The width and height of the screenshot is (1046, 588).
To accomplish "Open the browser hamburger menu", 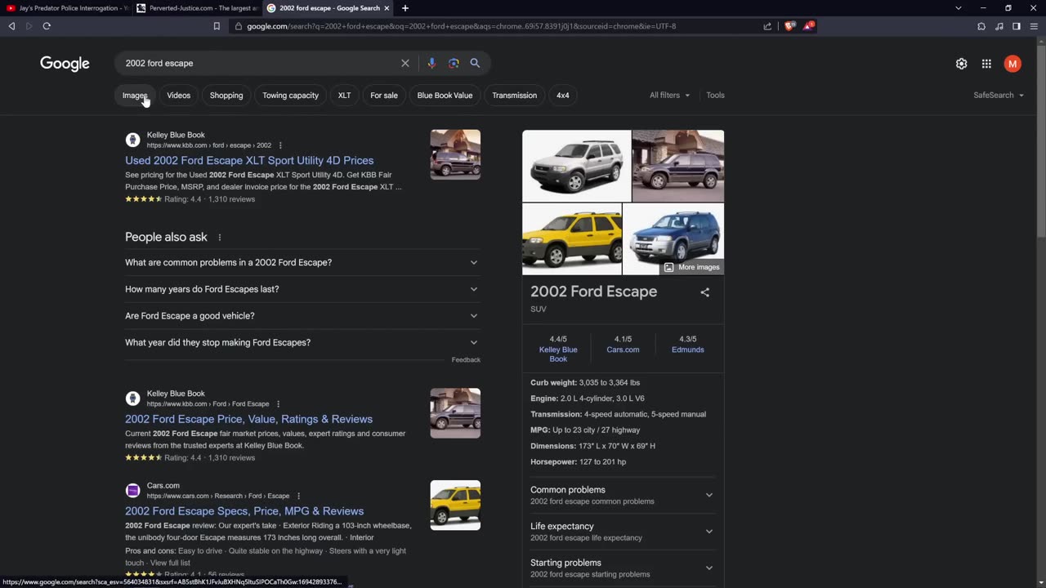I will pyautogui.click(x=1033, y=26).
